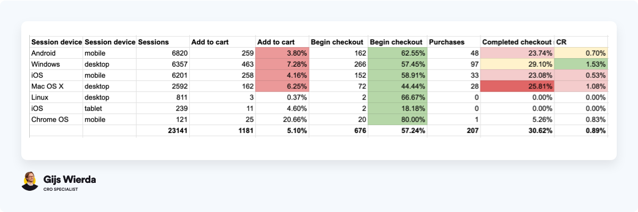The height and width of the screenshot is (212, 638).
Task: Click the add to cart value 259
Action: (x=223, y=53)
